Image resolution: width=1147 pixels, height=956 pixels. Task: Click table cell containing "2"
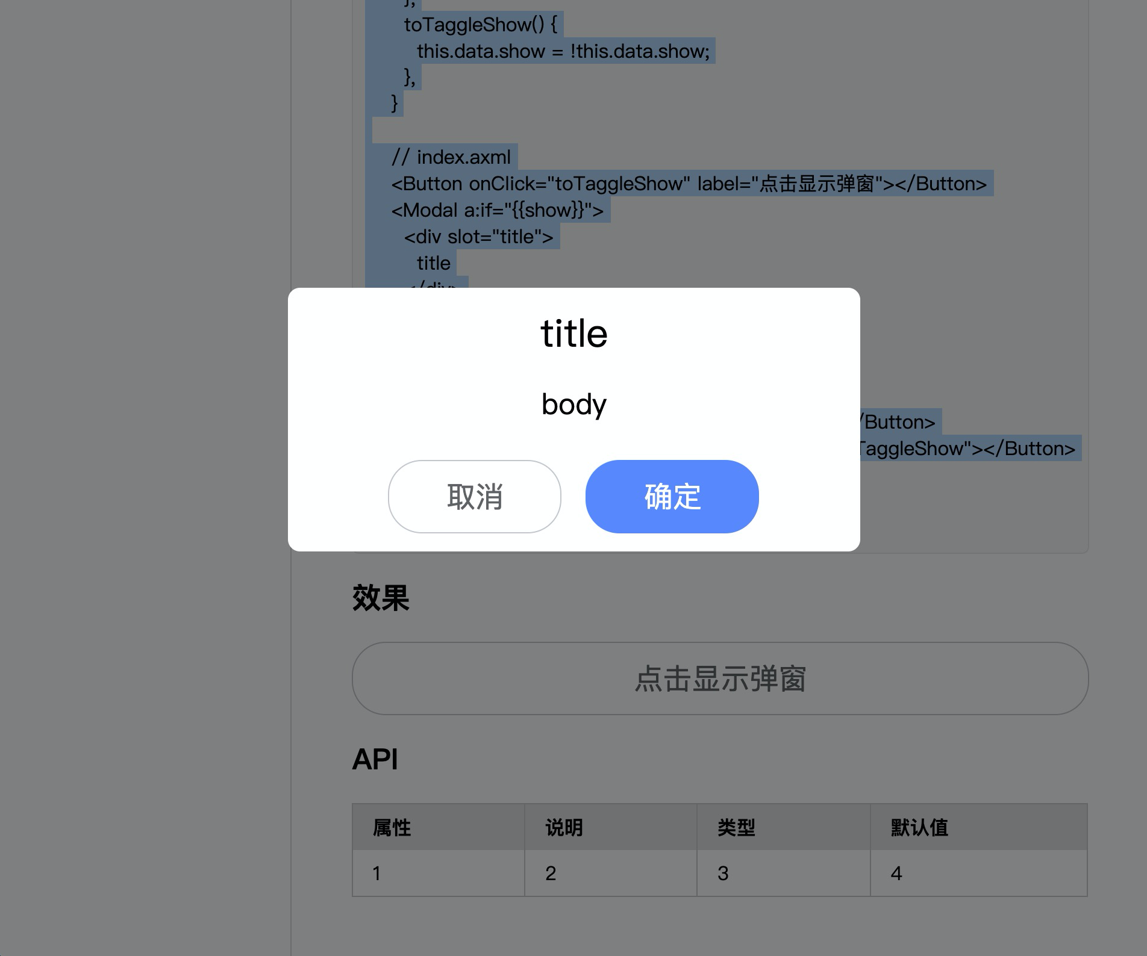pos(611,873)
